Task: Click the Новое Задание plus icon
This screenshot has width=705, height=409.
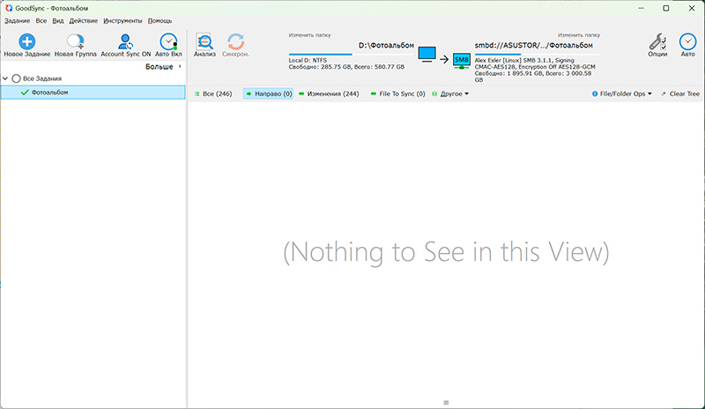Action: point(26,41)
